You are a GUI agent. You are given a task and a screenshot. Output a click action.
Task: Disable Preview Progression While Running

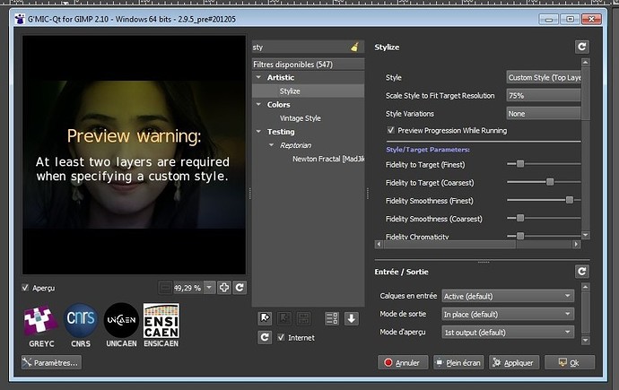(391, 130)
